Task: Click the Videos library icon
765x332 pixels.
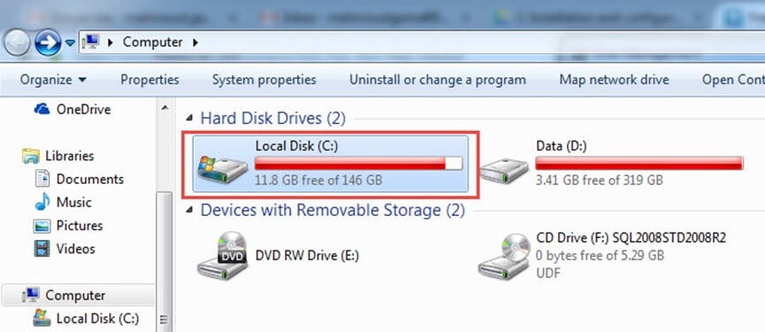Action: 42,249
